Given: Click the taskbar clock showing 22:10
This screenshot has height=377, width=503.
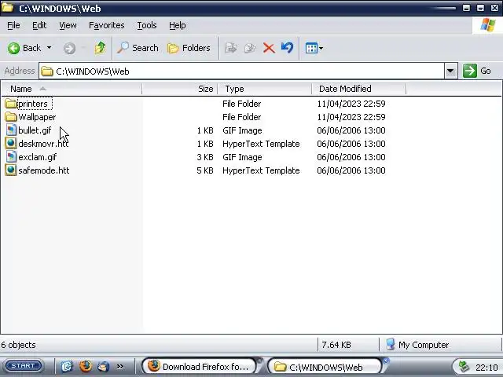Looking at the screenshot, I should (486, 367).
